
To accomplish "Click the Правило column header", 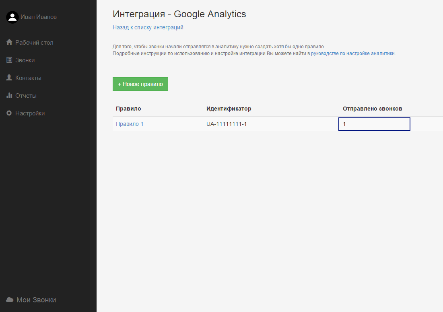I will 128,109.
